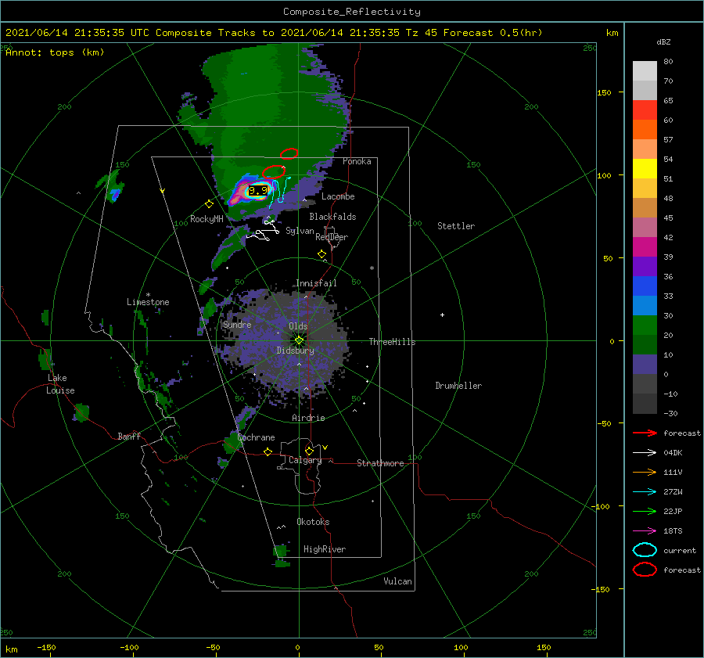Click the Blackfalds city label
Image resolution: width=704 pixels, height=658 pixels.
tap(332, 217)
